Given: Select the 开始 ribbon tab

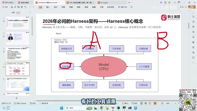Looking at the screenshot, I should coord(40,7).
